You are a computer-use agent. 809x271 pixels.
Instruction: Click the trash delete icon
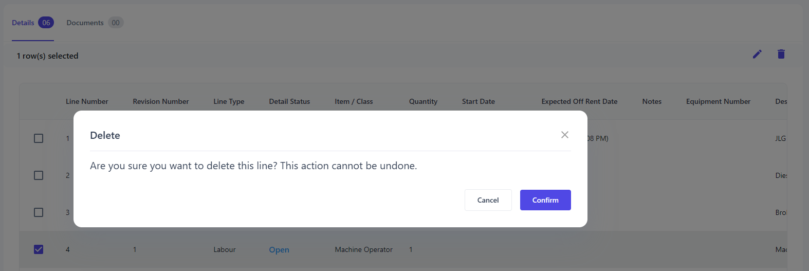click(781, 54)
